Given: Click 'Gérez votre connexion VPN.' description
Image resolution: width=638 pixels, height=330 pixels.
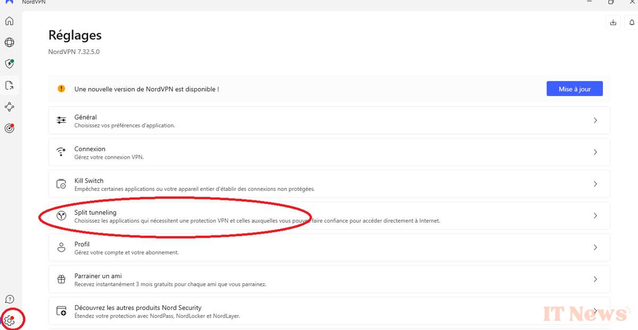Looking at the screenshot, I should [109, 158].
